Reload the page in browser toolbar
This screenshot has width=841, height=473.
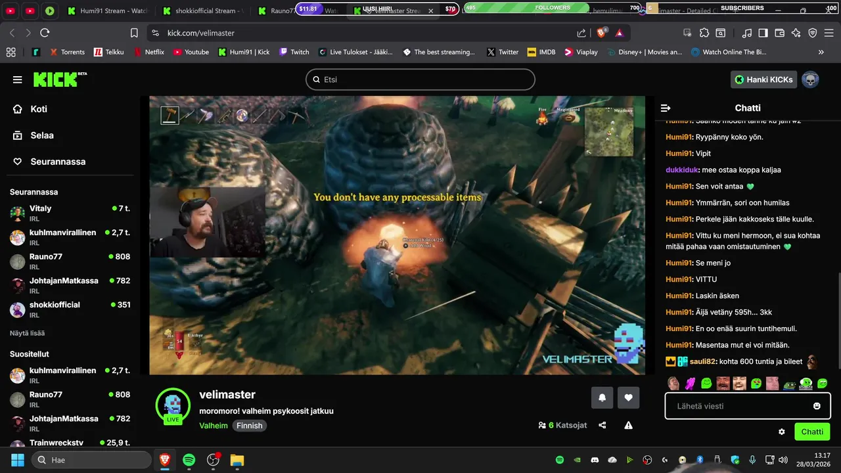pos(45,33)
